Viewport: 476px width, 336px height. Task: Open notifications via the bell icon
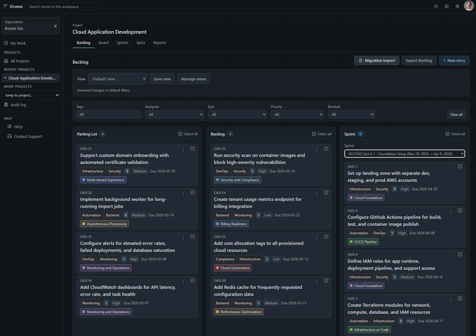tap(446, 6)
